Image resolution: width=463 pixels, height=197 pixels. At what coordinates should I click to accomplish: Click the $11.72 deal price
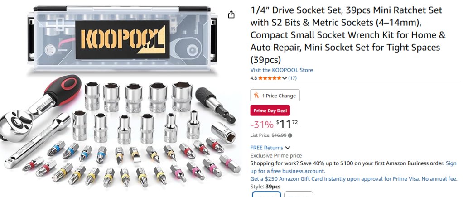click(287, 124)
